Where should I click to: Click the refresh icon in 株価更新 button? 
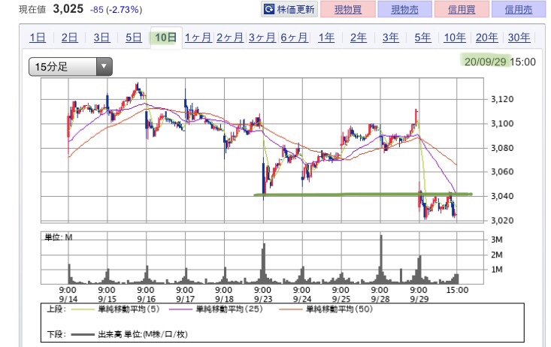[x=269, y=9]
